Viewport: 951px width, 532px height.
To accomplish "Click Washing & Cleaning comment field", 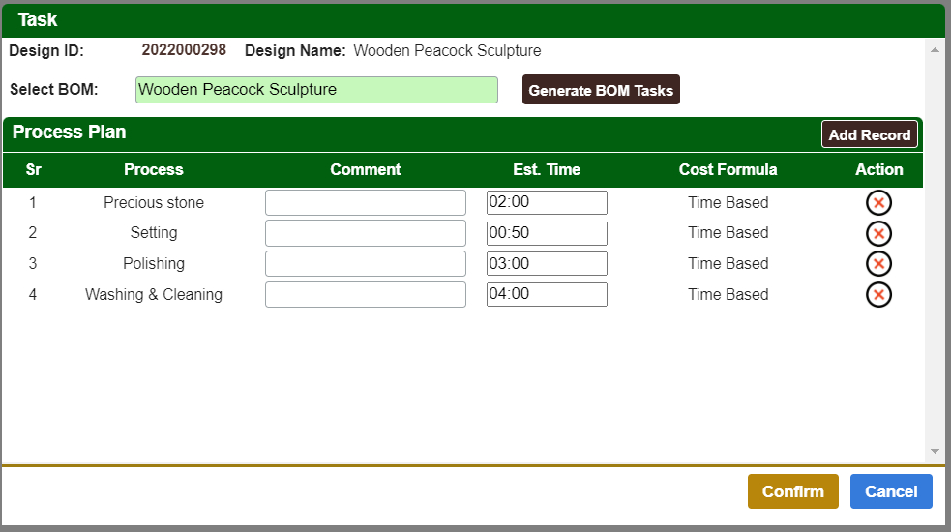I will pyautogui.click(x=365, y=295).
